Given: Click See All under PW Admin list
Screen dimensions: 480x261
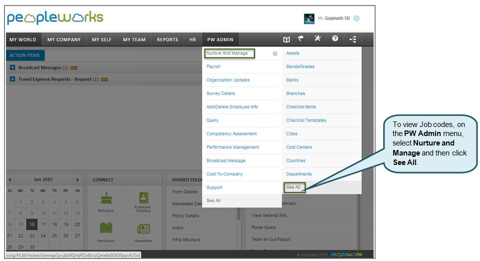Looking at the screenshot, I should pyautogui.click(x=214, y=200).
